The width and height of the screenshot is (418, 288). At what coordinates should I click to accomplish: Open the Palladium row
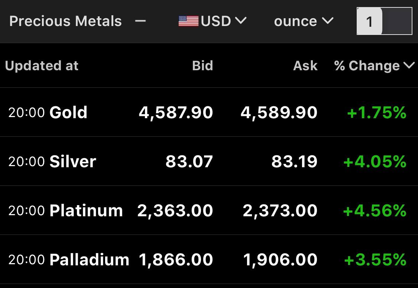click(x=89, y=260)
